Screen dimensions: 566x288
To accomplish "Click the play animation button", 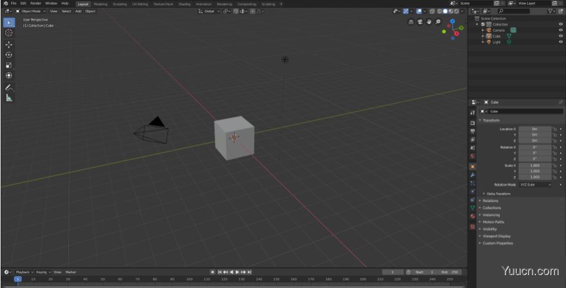I will pyautogui.click(x=237, y=272).
